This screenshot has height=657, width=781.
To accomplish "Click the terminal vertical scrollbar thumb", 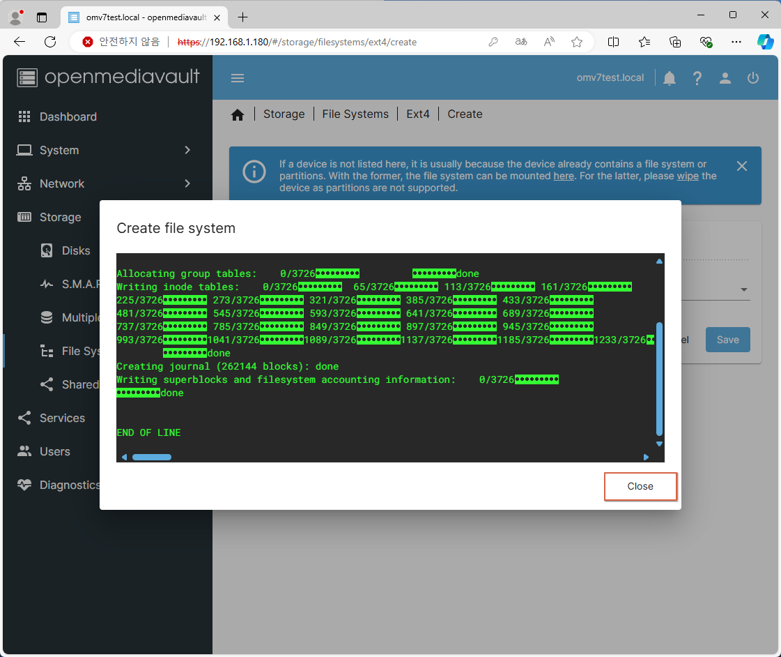I will 659,379.
